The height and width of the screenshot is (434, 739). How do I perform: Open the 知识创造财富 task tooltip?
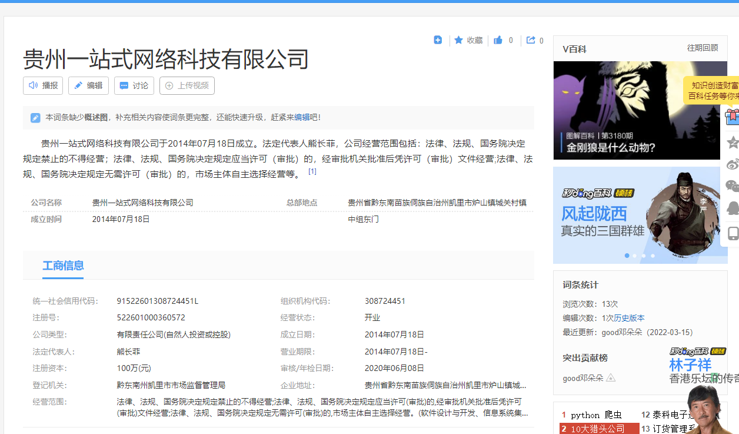(711, 90)
